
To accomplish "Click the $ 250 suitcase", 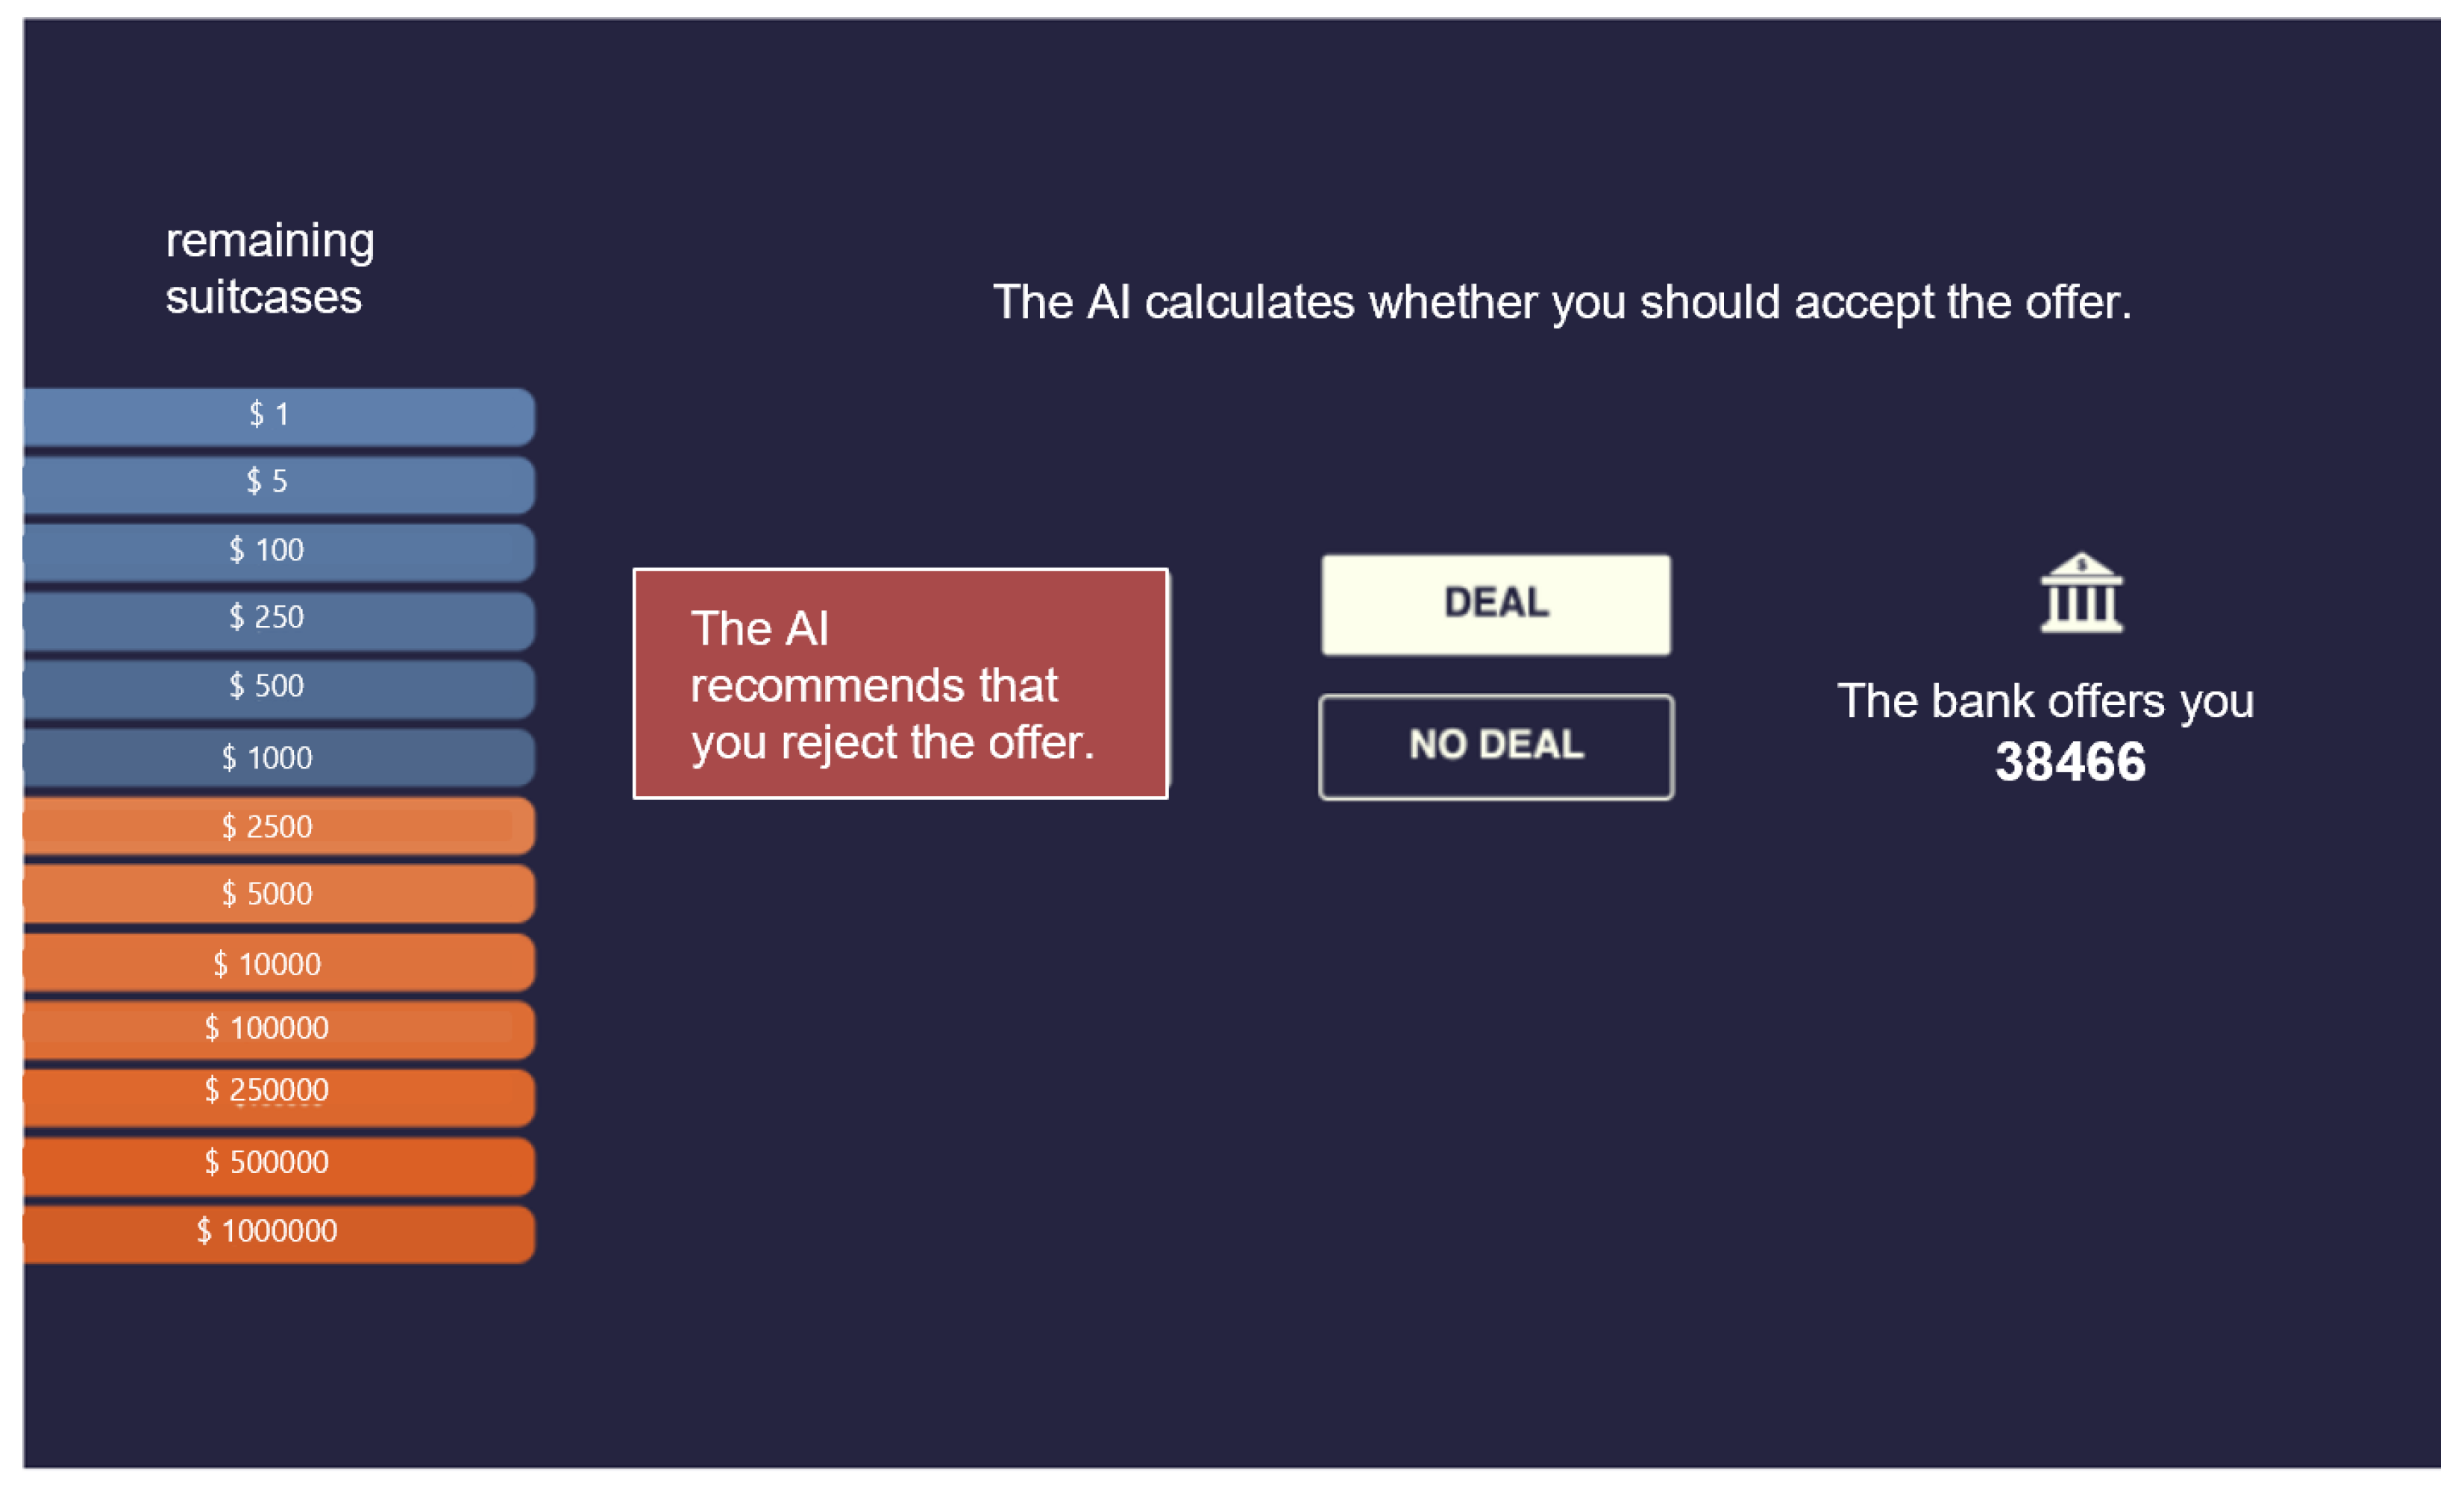I will click(x=277, y=619).
